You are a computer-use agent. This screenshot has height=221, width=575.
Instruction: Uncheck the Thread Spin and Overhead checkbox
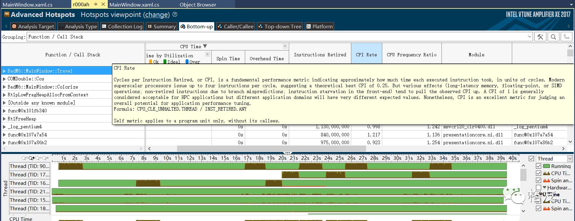(539, 180)
